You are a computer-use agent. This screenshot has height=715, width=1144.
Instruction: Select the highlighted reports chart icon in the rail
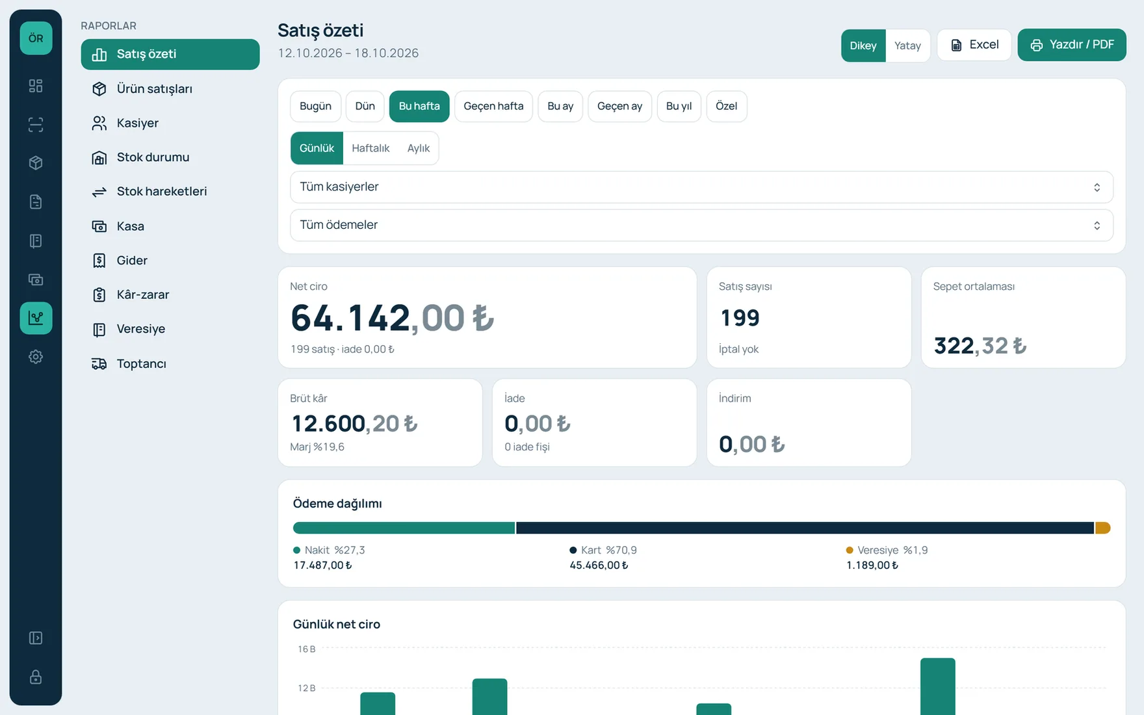click(x=36, y=318)
